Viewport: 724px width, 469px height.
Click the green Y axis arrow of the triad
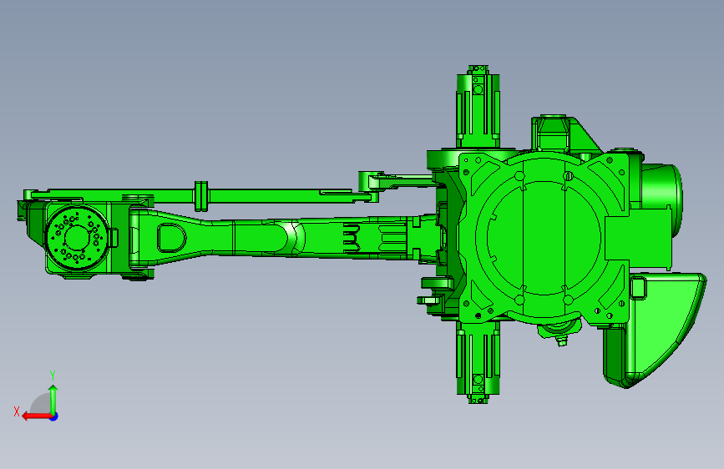[x=53, y=398]
